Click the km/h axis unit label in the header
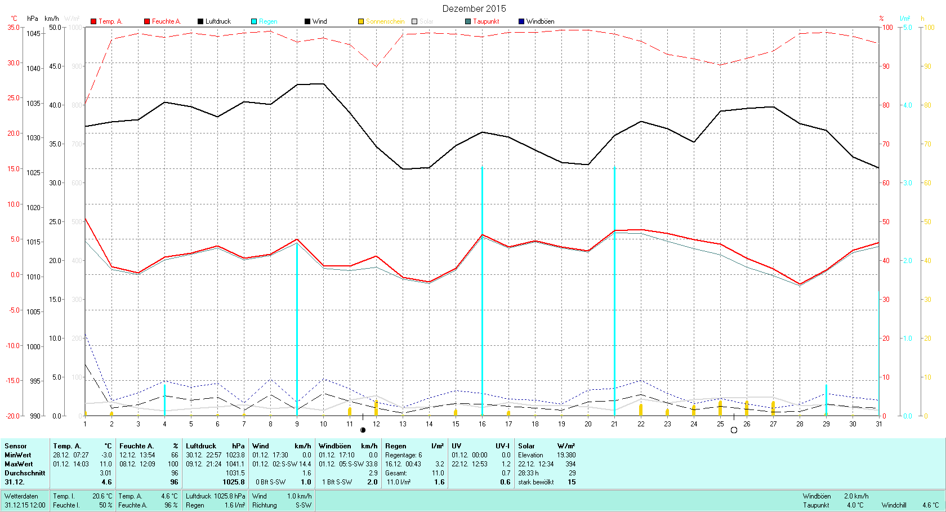 tap(52, 19)
